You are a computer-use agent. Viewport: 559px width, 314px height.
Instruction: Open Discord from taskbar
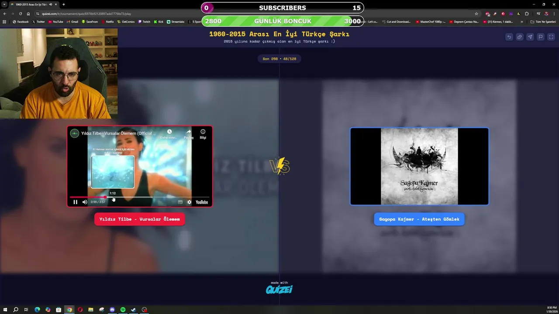pyautogui.click(x=112, y=310)
